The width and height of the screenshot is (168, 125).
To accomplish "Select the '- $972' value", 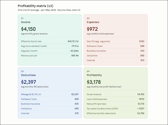I will pyautogui.click(x=141, y=99).
